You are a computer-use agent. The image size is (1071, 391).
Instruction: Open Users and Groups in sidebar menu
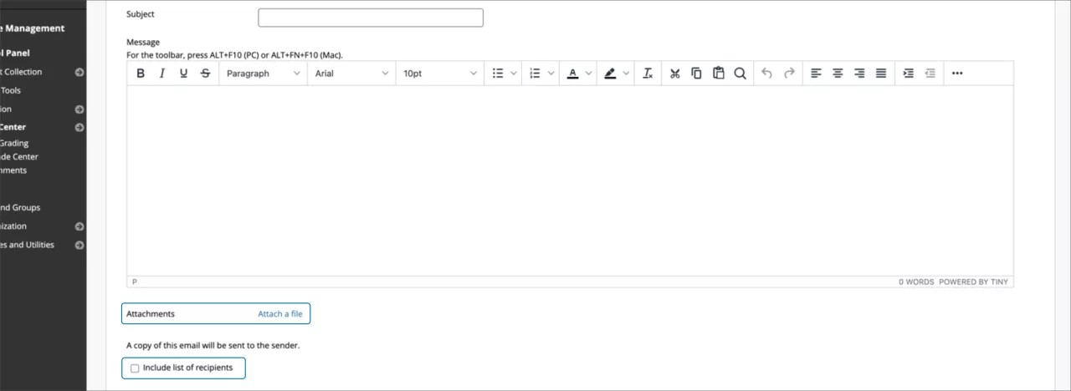click(x=20, y=207)
